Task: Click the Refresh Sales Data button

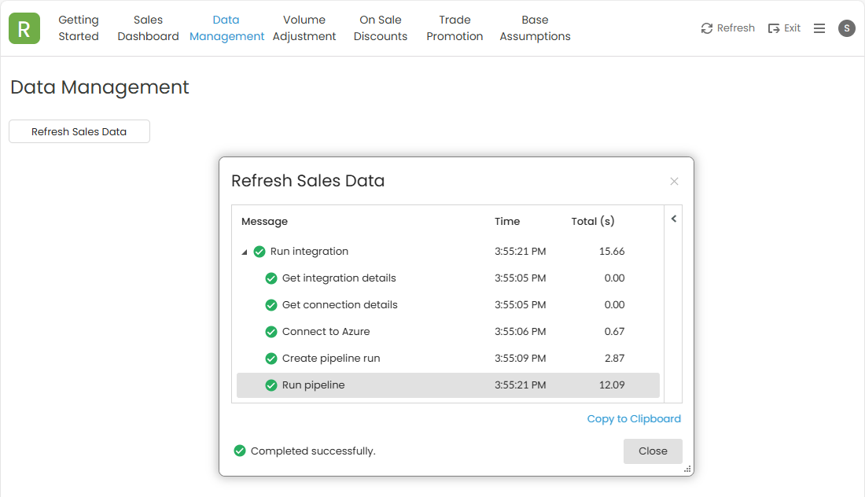Action: tap(79, 132)
